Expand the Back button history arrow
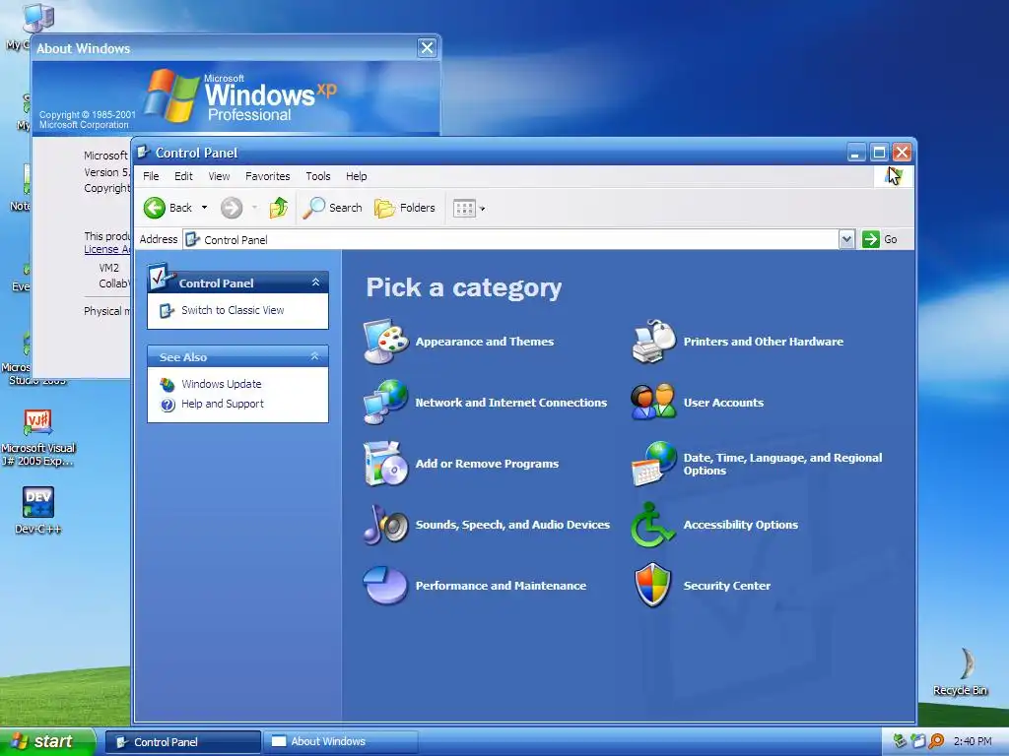1009x756 pixels. point(205,208)
